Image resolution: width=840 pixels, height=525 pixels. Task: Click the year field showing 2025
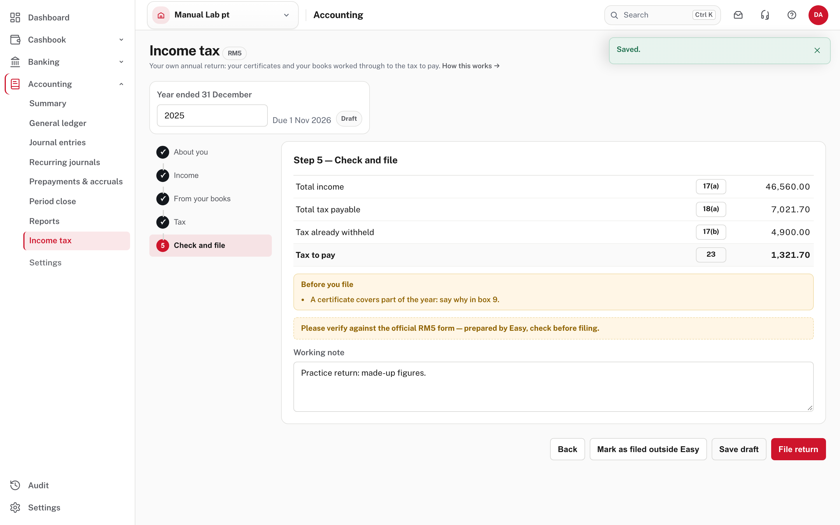pyautogui.click(x=212, y=116)
